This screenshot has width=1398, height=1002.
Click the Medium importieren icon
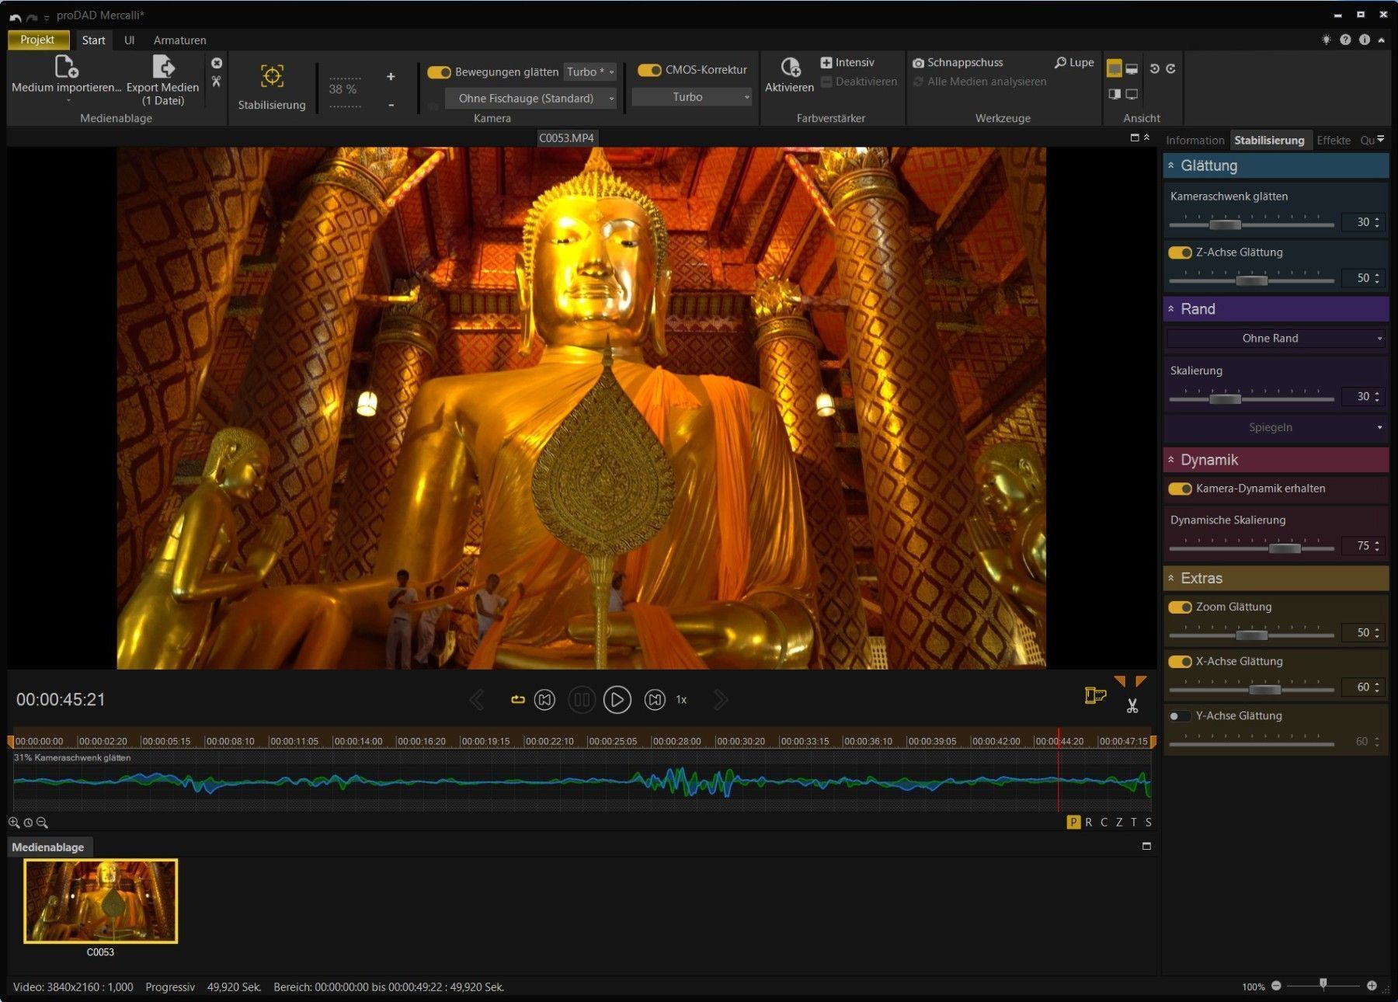point(66,68)
